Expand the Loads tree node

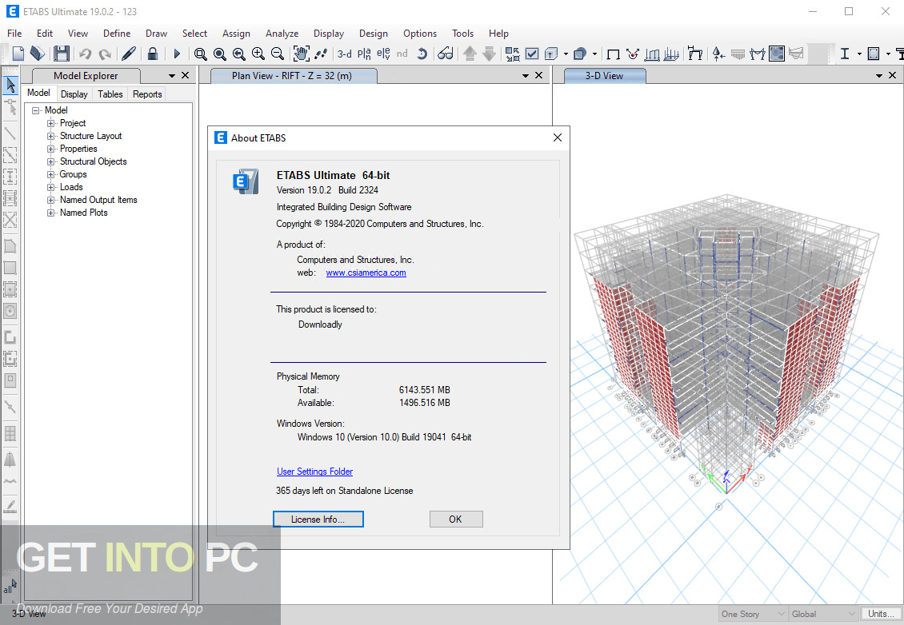(50, 187)
